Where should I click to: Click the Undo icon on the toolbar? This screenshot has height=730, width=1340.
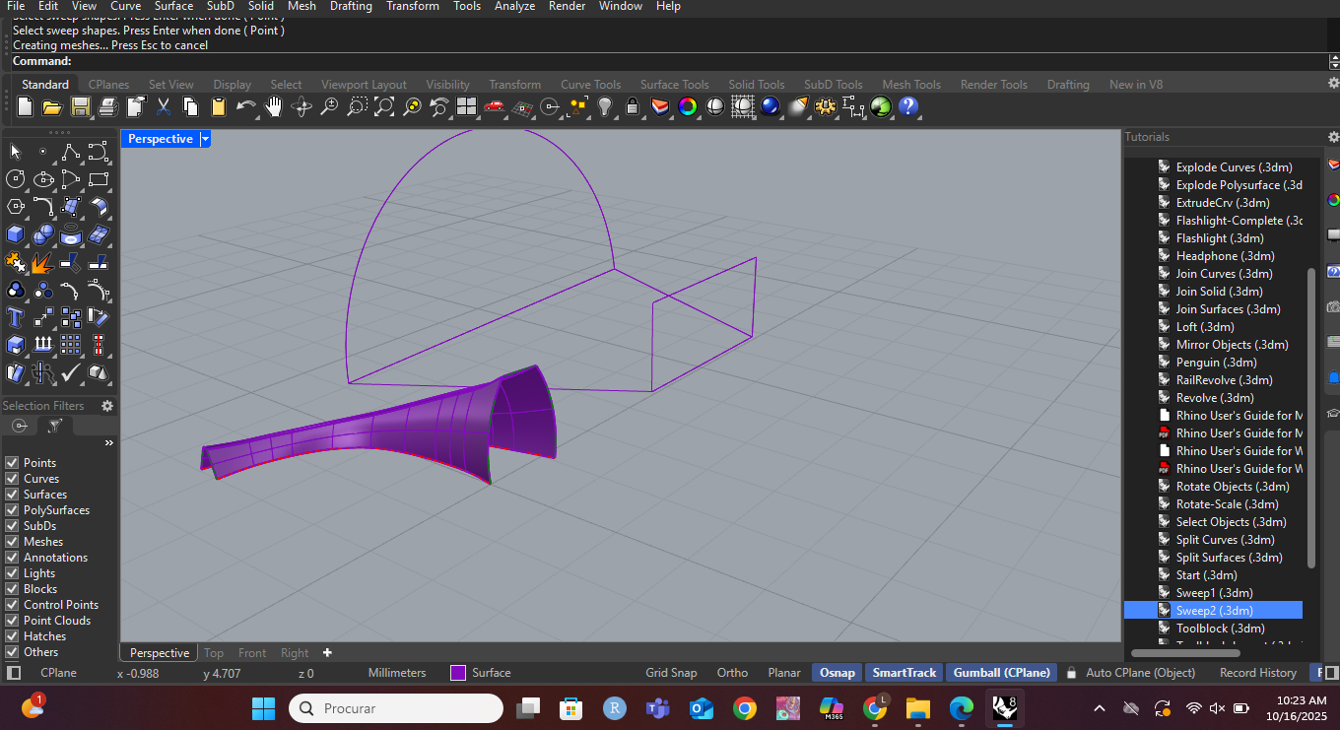coord(244,106)
